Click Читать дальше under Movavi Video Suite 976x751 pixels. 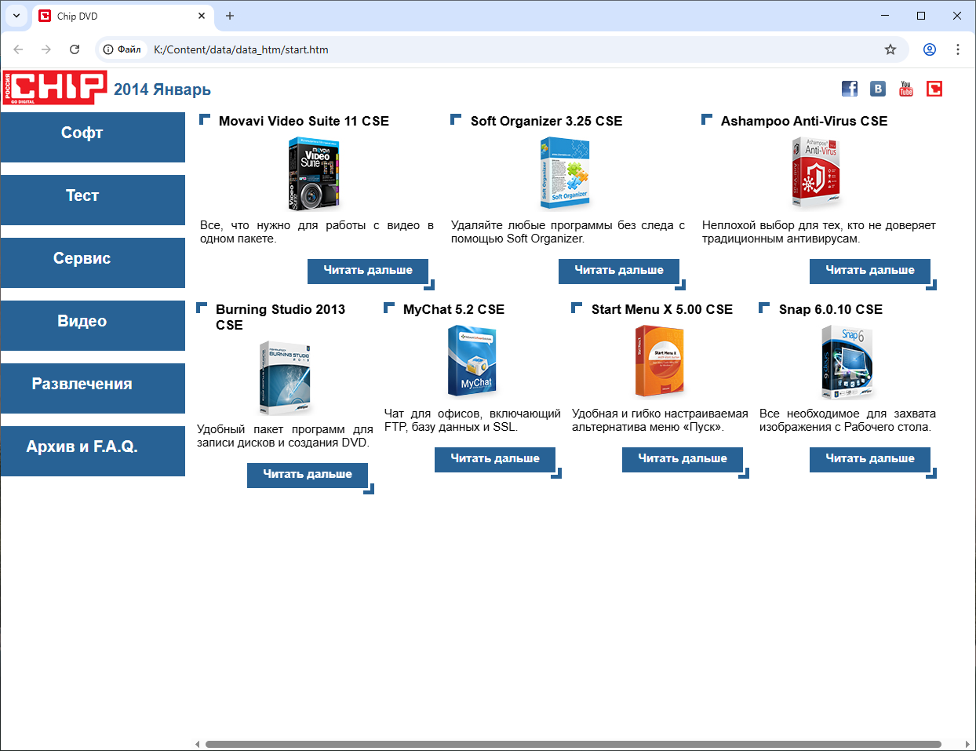[x=368, y=271]
